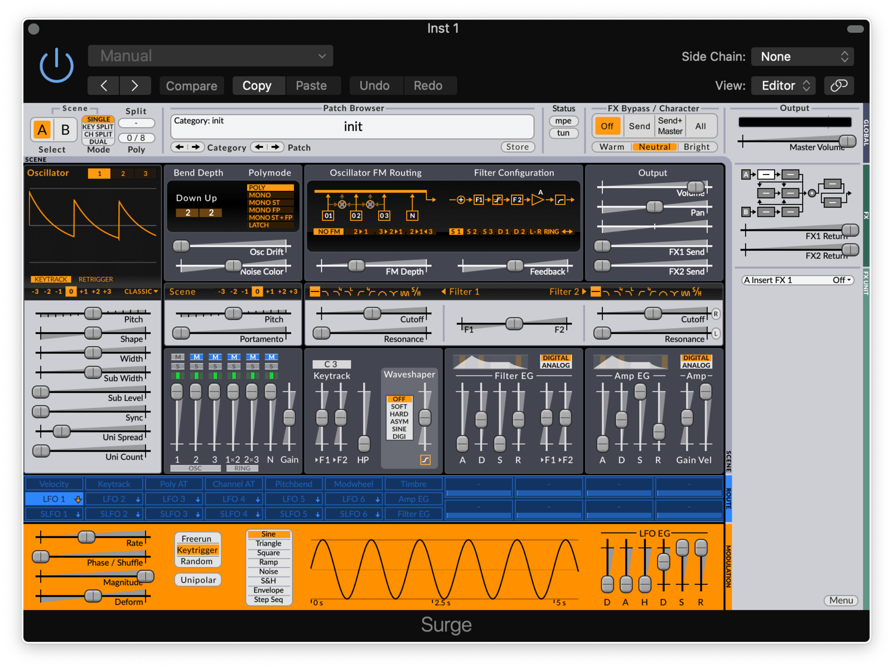The height and width of the screenshot is (669, 893).
Task: Click the L button beside Filter 2 Resonance
Action: click(716, 333)
